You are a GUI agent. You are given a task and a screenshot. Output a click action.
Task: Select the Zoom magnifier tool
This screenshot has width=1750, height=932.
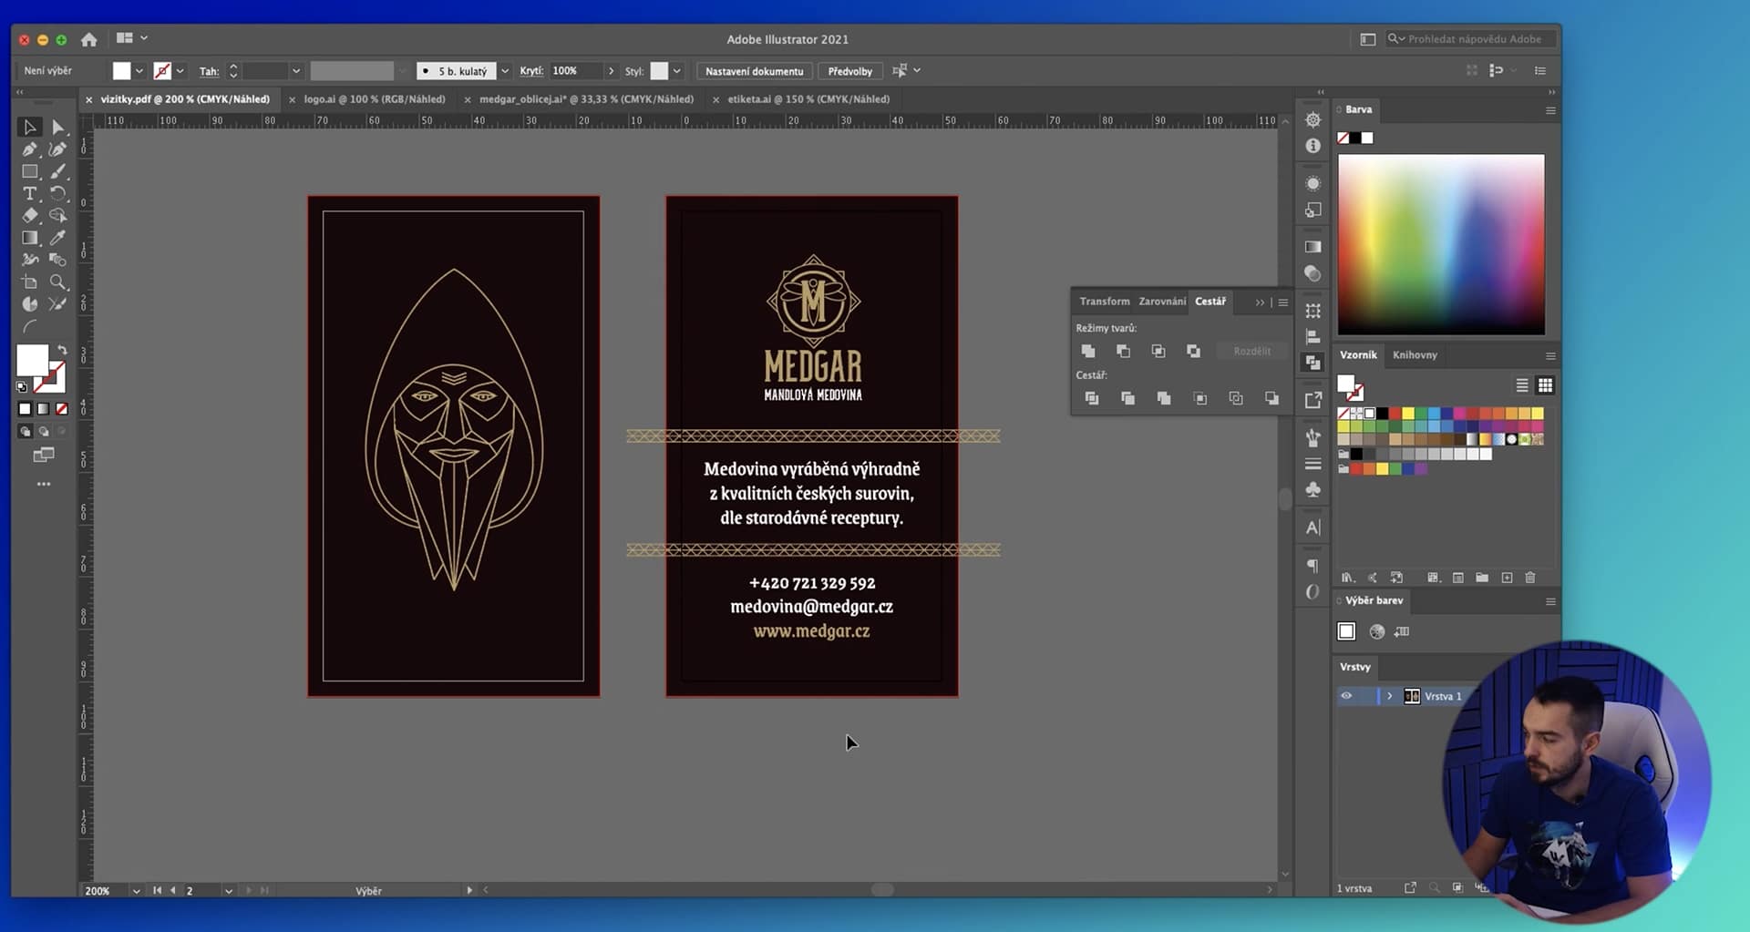[x=58, y=282]
